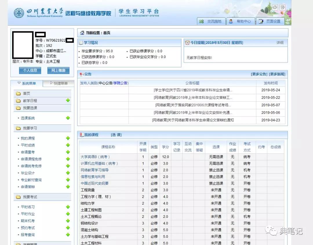Viewport: 313px width, 245px height.
Task: Open the 更多公告 link
Action: (x=259, y=74)
